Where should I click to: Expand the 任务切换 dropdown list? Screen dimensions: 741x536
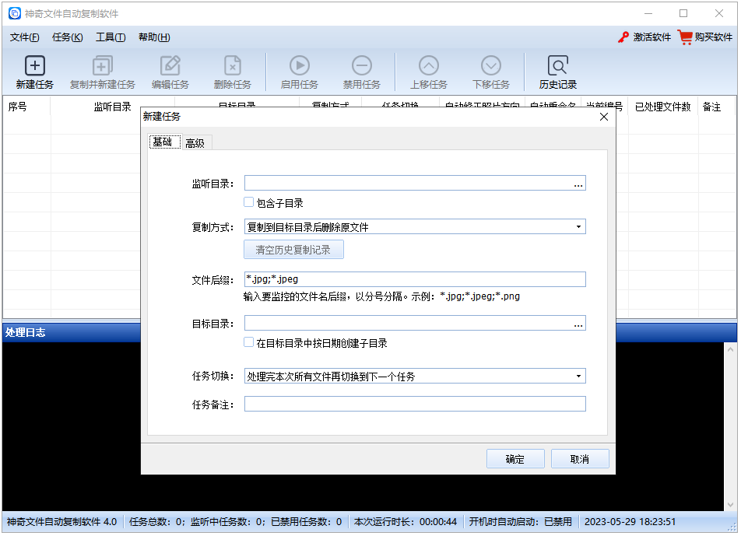(579, 376)
